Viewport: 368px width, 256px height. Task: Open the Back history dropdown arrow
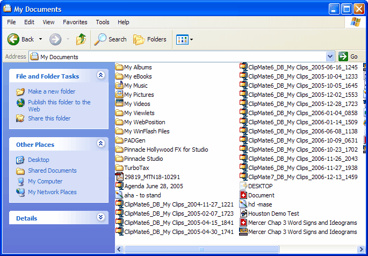click(x=40, y=39)
